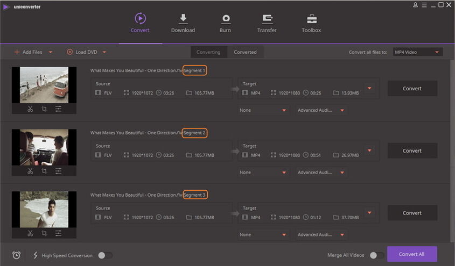This screenshot has width=455, height=266.
Task: Click Convert button for Segment 3
Action: tap(412, 213)
